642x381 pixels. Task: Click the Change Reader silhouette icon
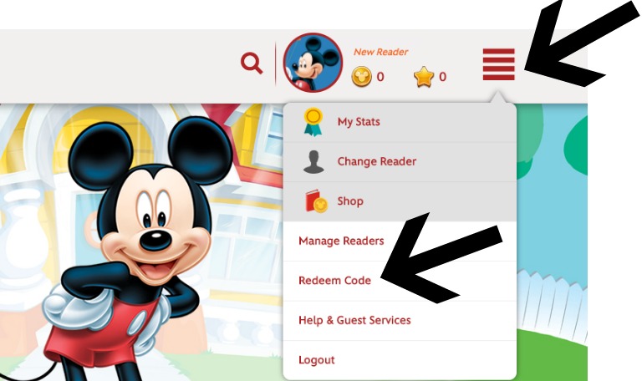313,161
